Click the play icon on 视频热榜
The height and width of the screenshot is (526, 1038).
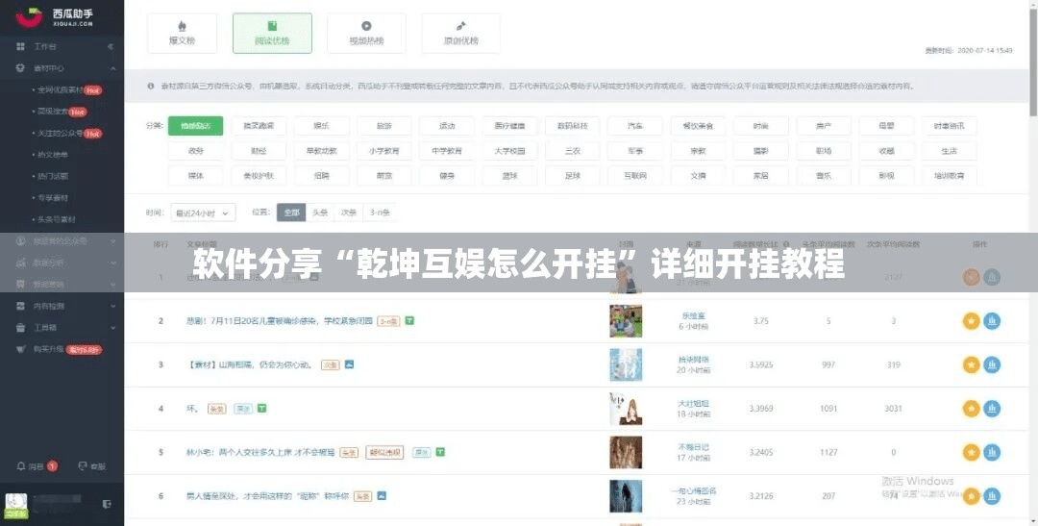point(366,26)
